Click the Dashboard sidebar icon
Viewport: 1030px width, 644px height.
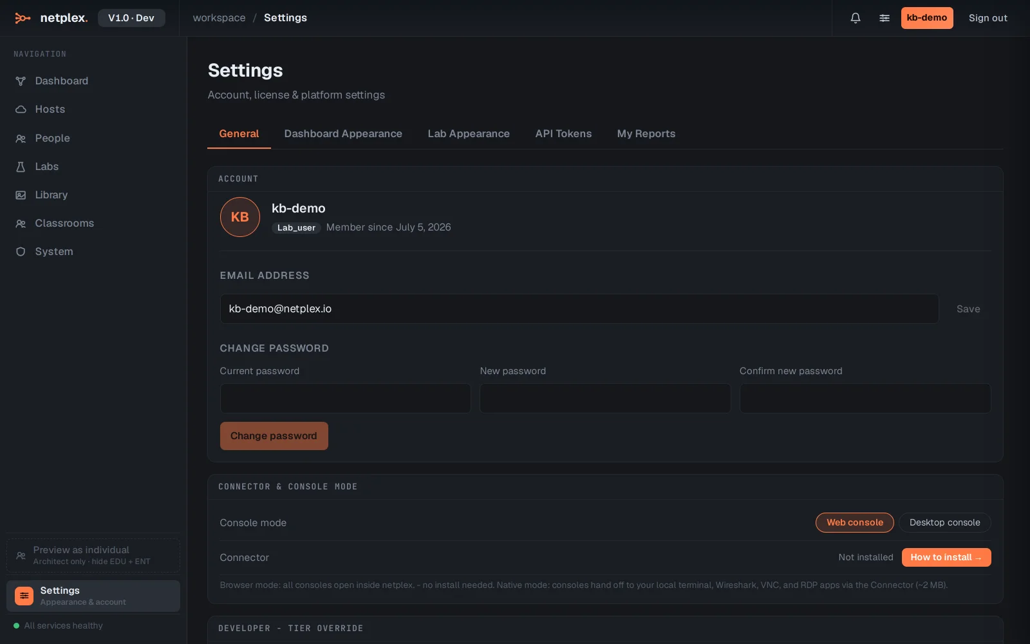click(21, 81)
